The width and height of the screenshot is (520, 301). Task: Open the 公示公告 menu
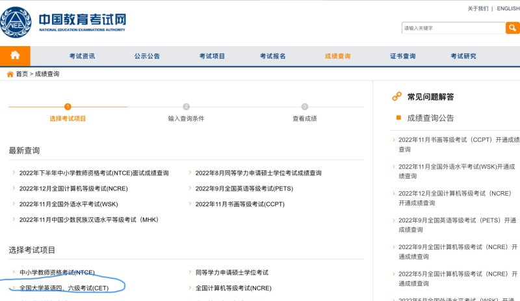(147, 56)
